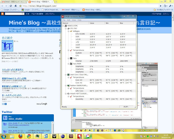
Task: Click the 次のブログ next blog link
Action: (x=50, y=14)
